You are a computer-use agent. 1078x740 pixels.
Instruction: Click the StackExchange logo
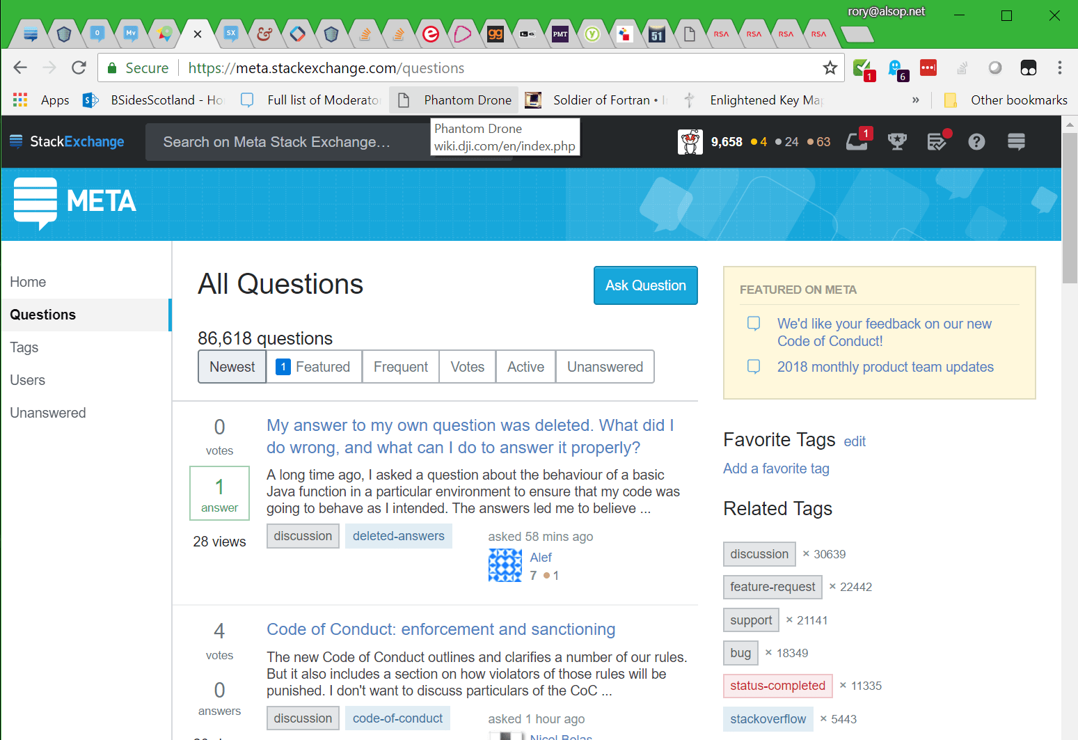pos(67,141)
